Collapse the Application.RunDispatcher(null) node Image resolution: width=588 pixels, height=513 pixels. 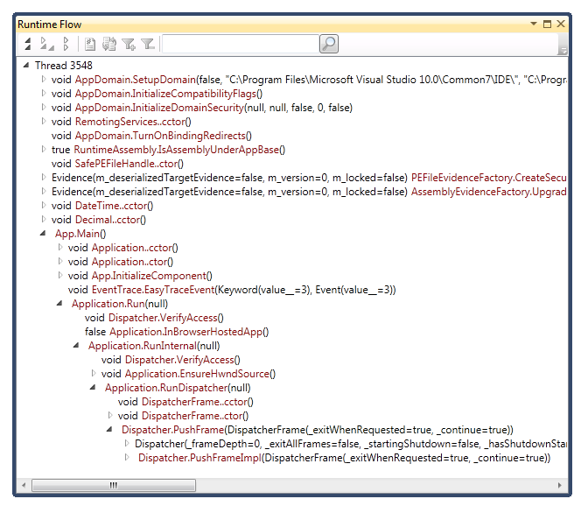(x=94, y=388)
